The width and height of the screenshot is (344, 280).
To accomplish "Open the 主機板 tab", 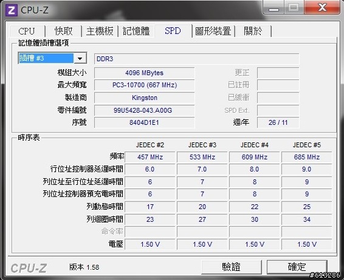I will click(x=100, y=32).
